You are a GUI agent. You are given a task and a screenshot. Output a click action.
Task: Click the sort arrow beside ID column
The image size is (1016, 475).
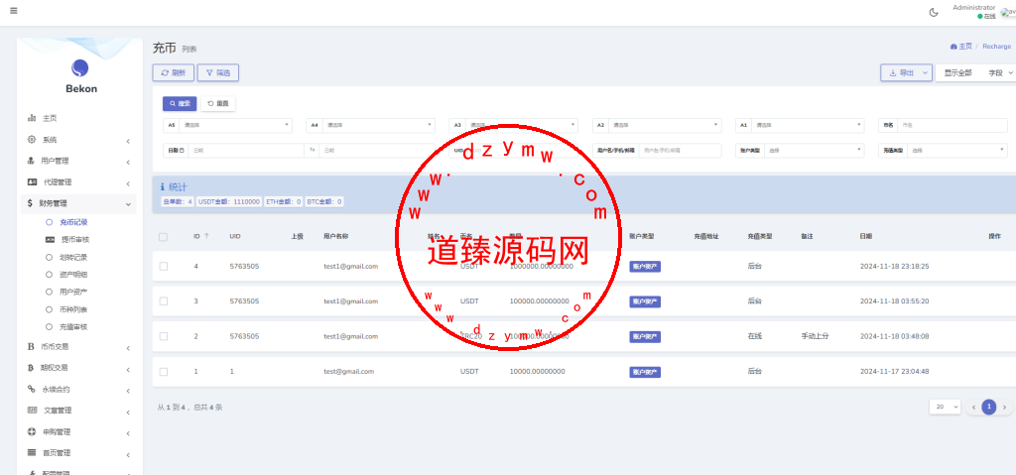(206, 237)
